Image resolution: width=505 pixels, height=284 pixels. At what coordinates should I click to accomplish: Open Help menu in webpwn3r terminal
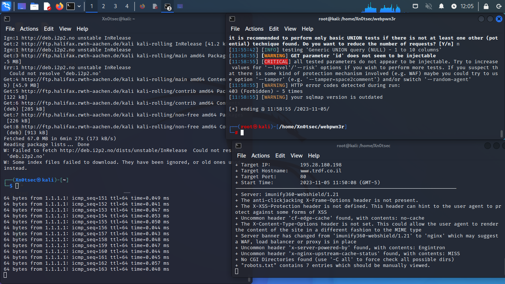[x=308, y=29]
